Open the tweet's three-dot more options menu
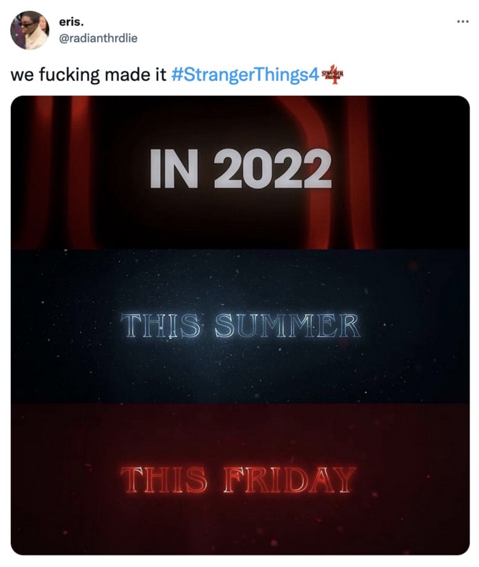This screenshot has height=567, width=479. (463, 22)
